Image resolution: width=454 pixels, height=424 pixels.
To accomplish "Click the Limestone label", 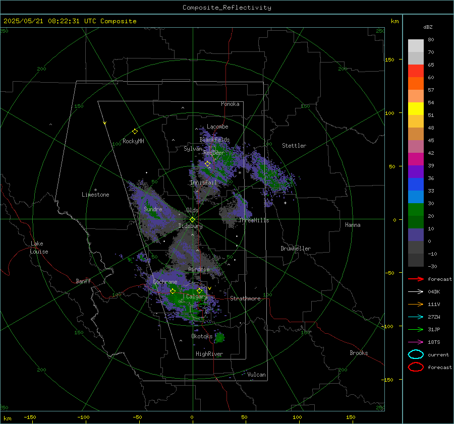I will tap(95, 195).
